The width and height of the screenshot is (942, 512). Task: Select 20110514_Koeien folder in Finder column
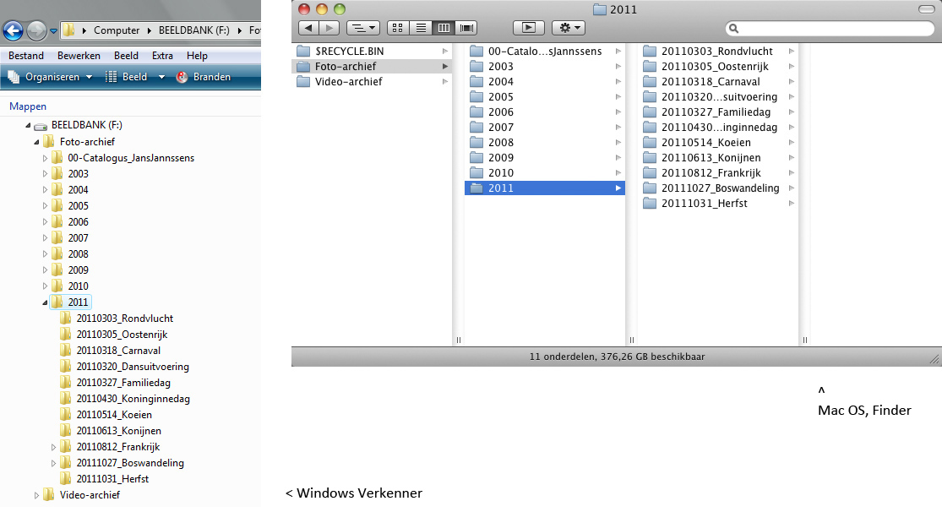point(705,143)
